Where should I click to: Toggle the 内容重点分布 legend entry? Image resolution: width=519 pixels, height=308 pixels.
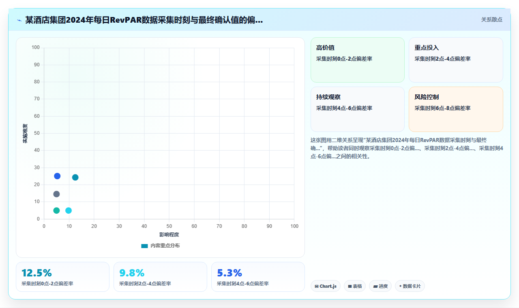point(161,246)
